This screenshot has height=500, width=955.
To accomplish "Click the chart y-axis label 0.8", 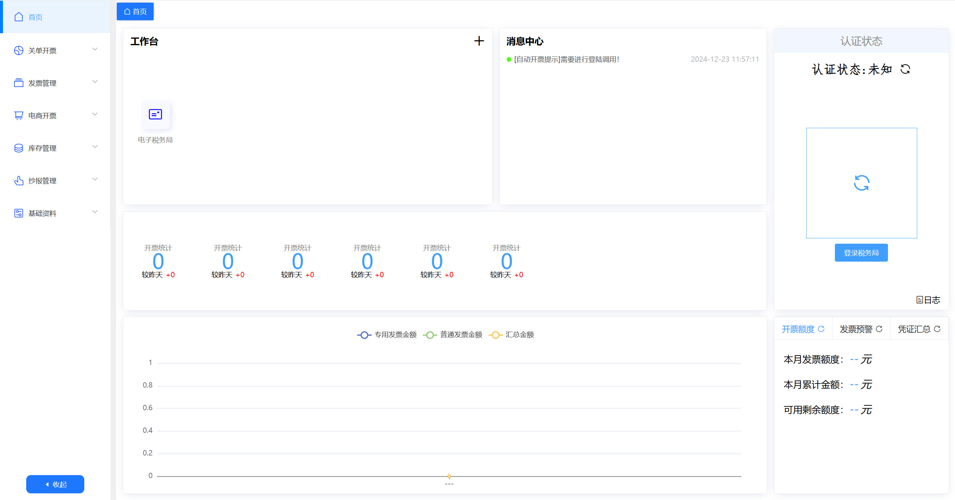I will click(148, 385).
